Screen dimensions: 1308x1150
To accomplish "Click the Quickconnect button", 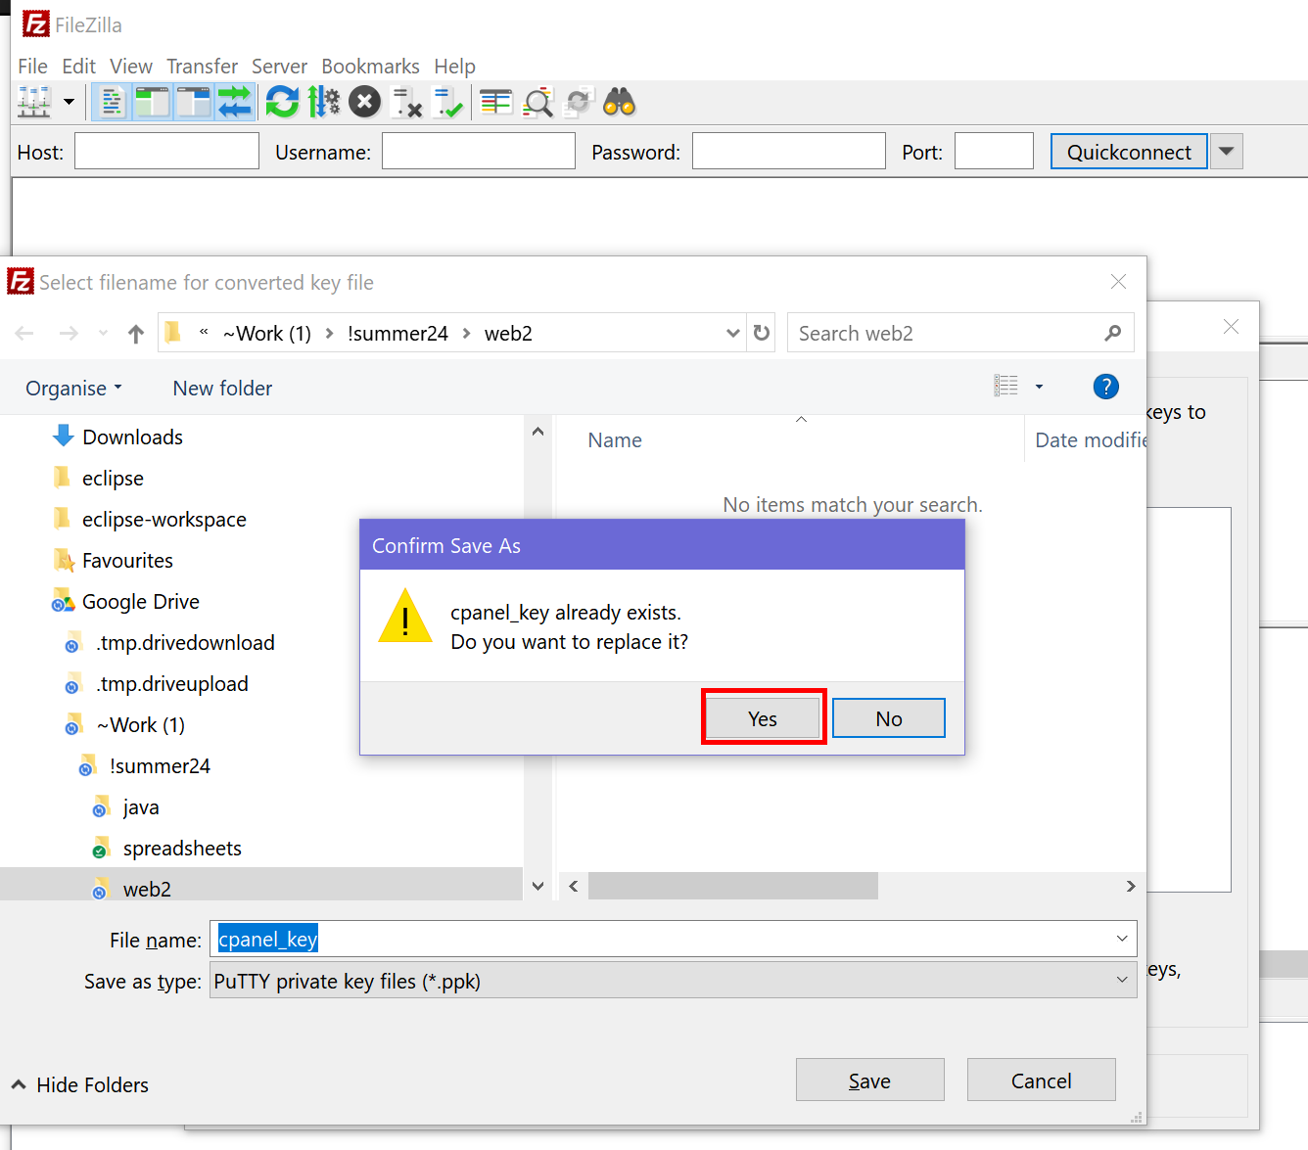I will tap(1129, 152).
